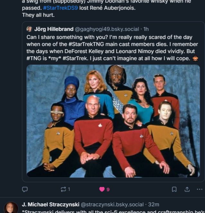Open J. Michael Straczynski's profile picture
Viewport: 205px width, 213px height.
pyautogui.click(x=11, y=208)
